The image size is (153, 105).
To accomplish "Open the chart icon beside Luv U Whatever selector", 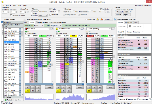I will (x=82, y=29).
